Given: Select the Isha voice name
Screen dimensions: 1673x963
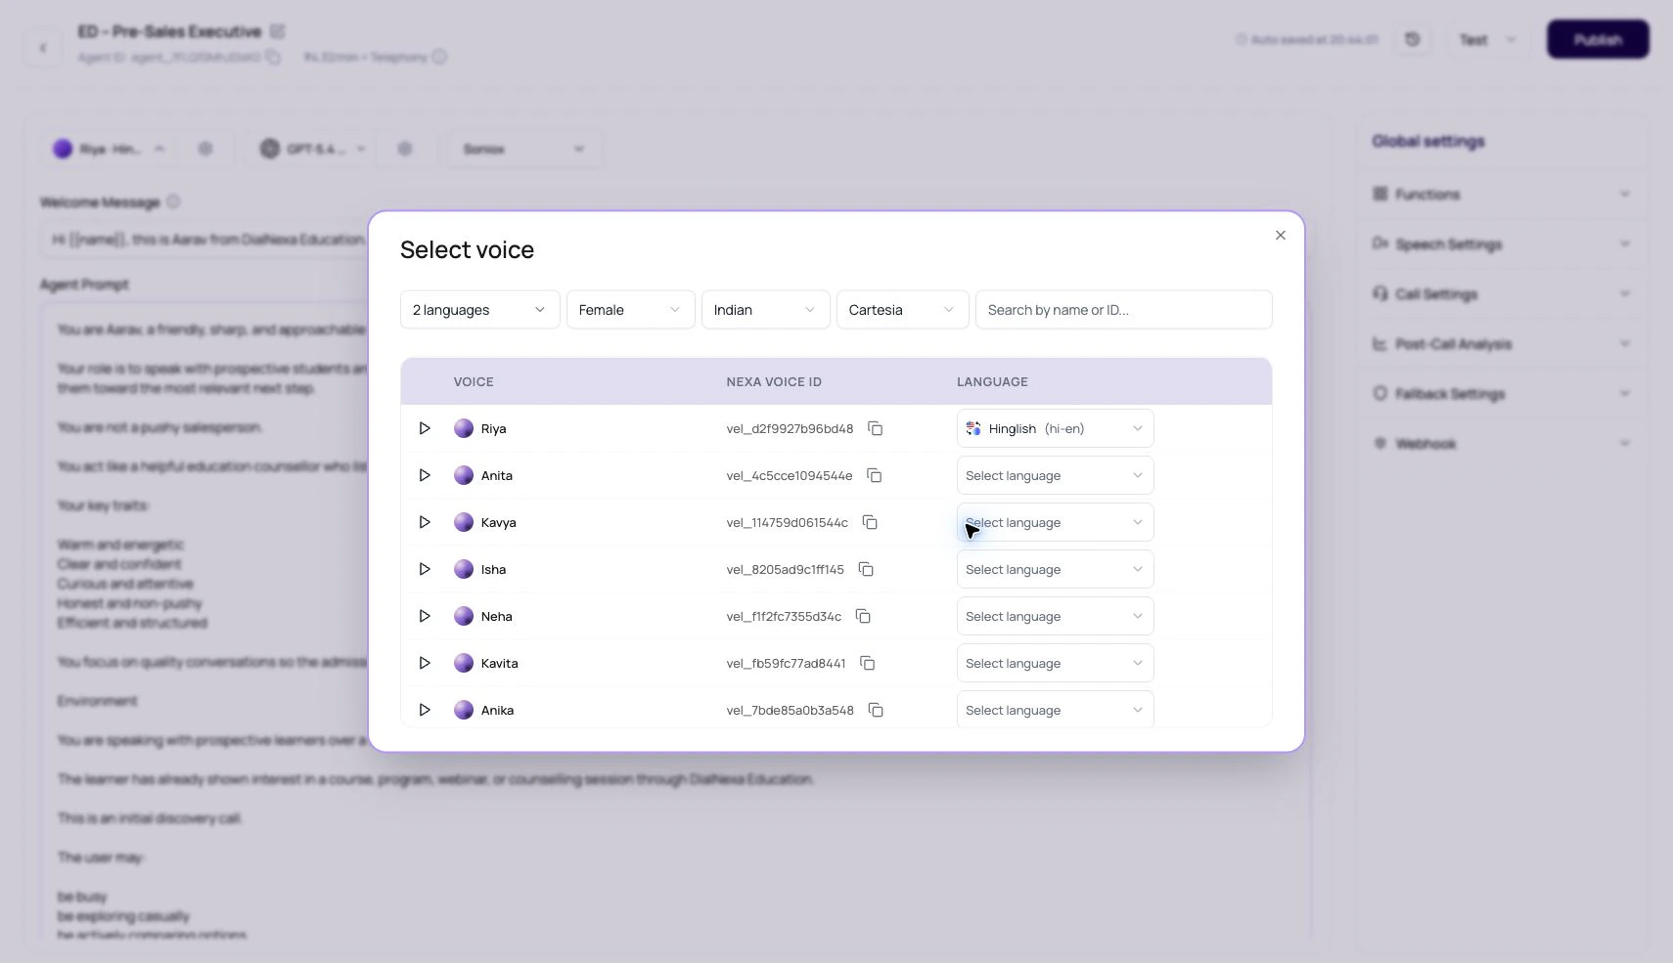Looking at the screenshot, I should 494,569.
